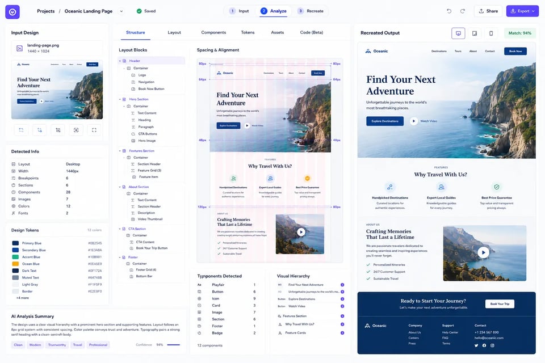
Task: Click the first swap icon under input thumbnail
Action: tap(21, 130)
